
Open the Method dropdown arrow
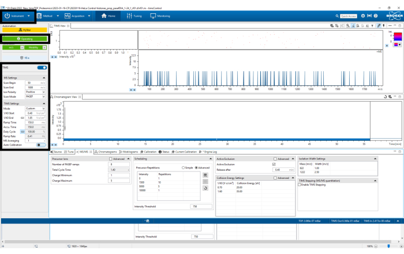pyautogui.click(x=58, y=16)
